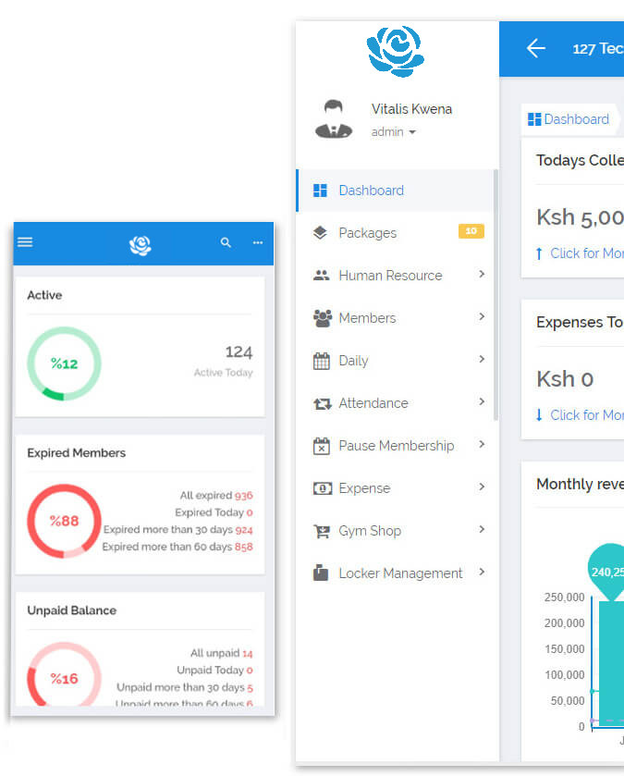The height and width of the screenshot is (776, 624).
Task: Open Members menu item
Action: (395, 318)
